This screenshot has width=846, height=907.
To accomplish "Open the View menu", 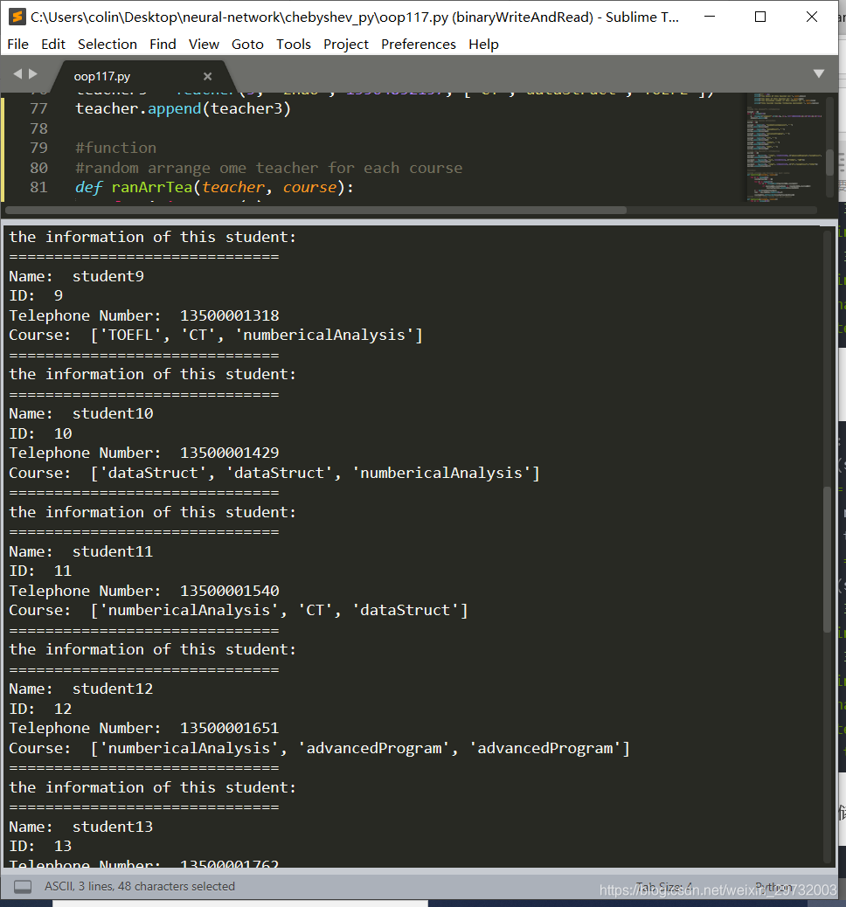I will tap(204, 44).
